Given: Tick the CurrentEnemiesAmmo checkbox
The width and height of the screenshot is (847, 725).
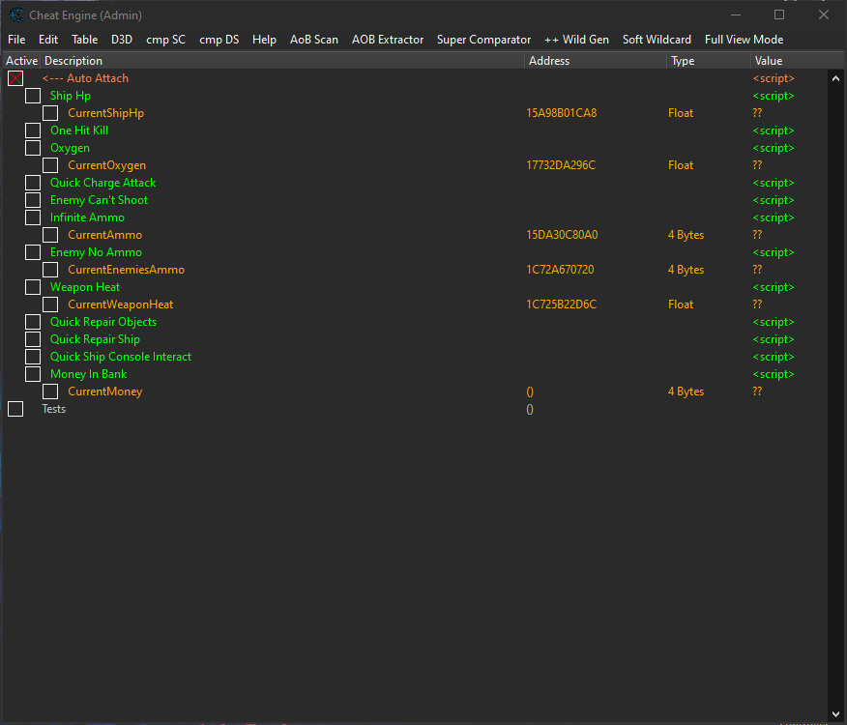Looking at the screenshot, I should click(x=50, y=270).
